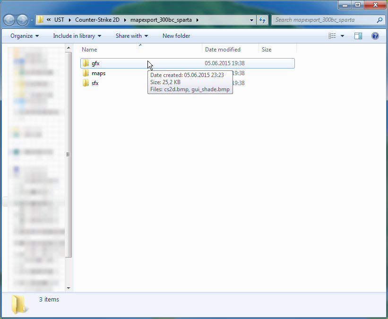Create a New folder
The height and width of the screenshot is (319, 388).
(176, 36)
